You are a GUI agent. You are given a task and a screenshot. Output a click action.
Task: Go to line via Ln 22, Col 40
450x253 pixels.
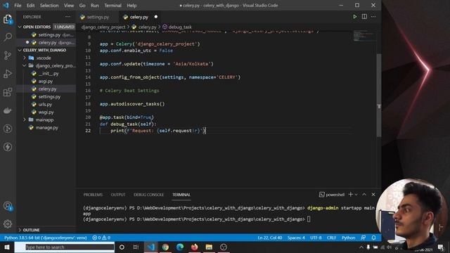pyautogui.click(x=270, y=238)
